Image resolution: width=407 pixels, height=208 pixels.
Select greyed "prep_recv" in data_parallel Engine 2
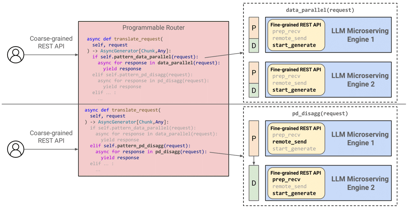point(286,76)
